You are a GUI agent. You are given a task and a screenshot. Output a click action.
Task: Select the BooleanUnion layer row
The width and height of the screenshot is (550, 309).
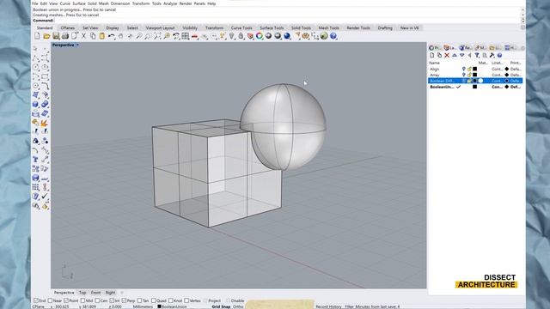coord(475,87)
